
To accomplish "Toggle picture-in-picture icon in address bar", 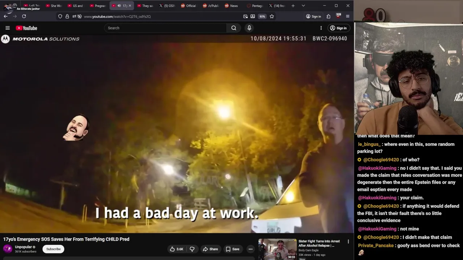I will (246, 16).
